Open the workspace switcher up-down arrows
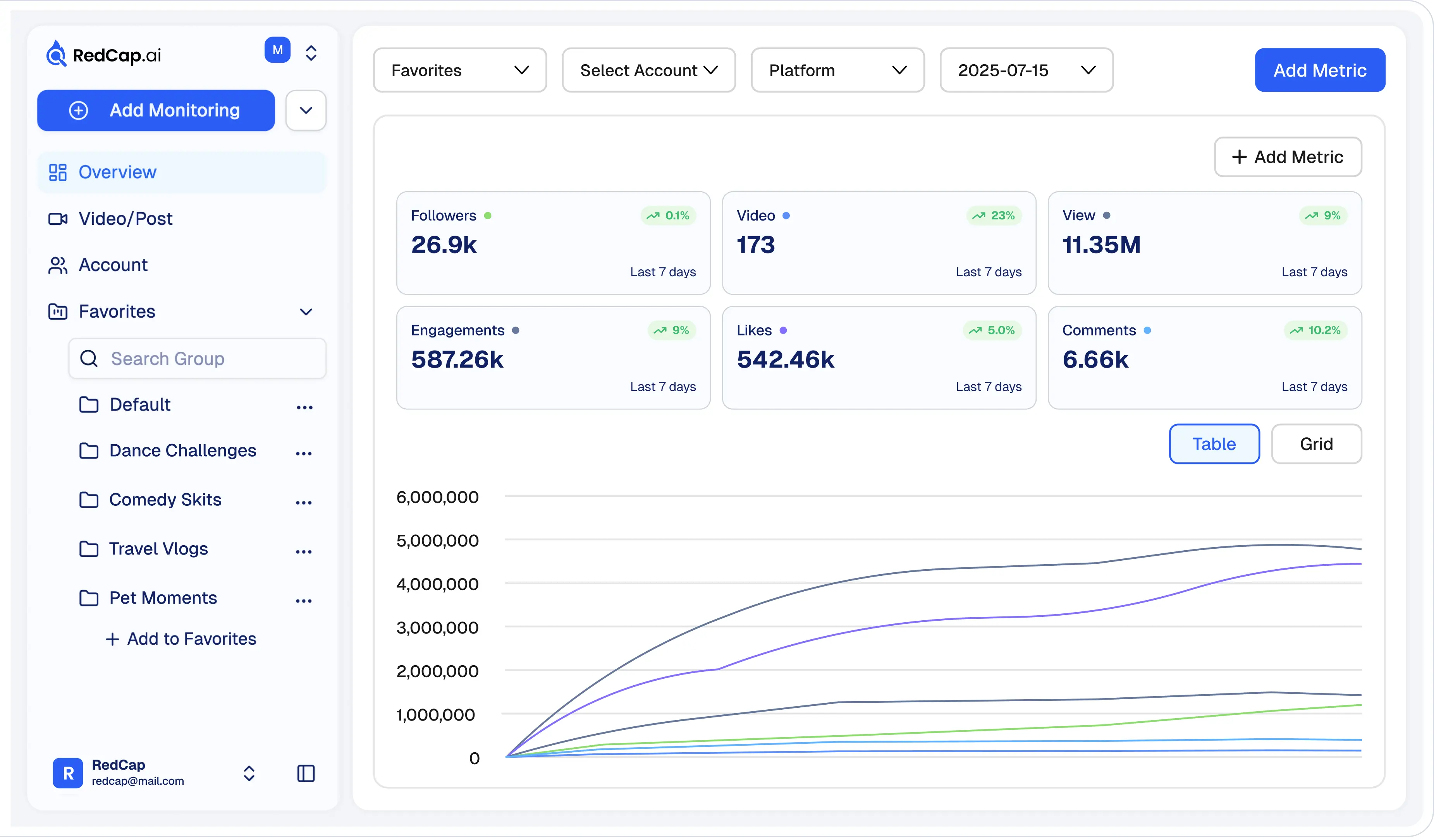Screen dimensions: 1434x837 [x=311, y=53]
